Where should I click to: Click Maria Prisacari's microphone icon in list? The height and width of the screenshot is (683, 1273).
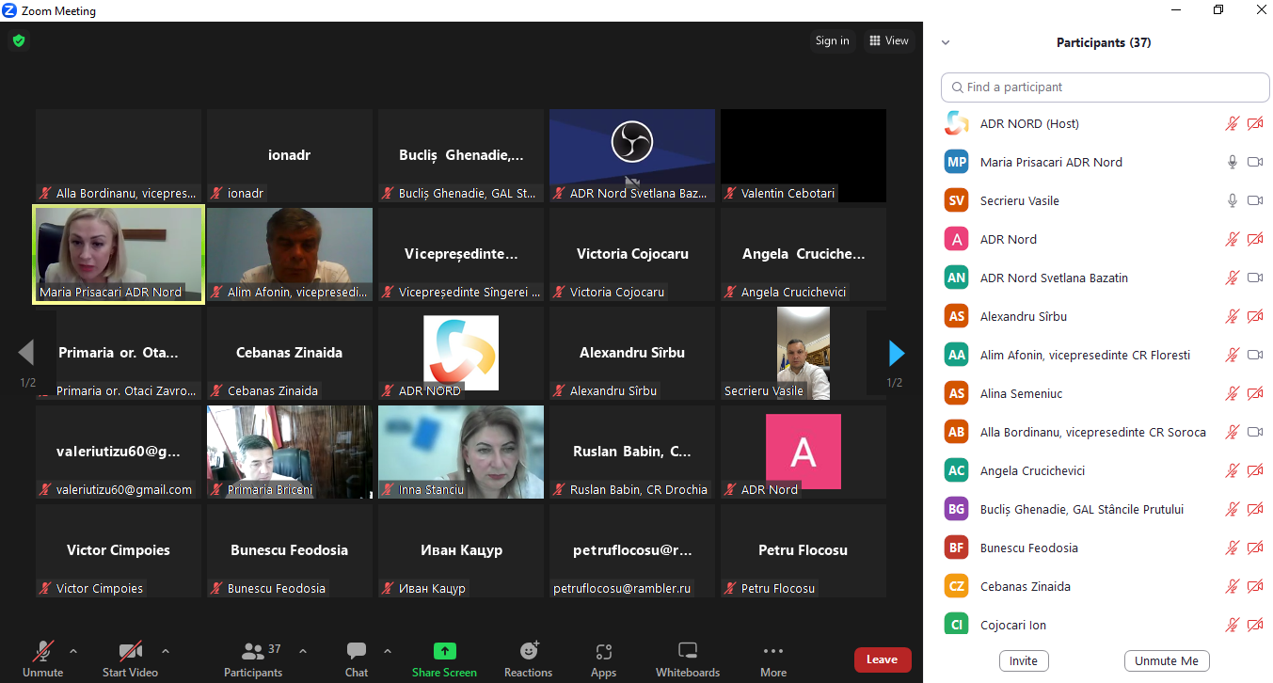(x=1232, y=162)
